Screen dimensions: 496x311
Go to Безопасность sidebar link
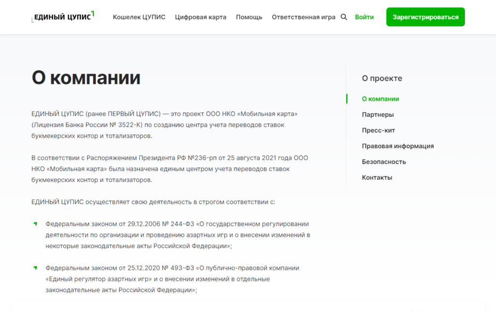pyautogui.click(x=384, y=162)
